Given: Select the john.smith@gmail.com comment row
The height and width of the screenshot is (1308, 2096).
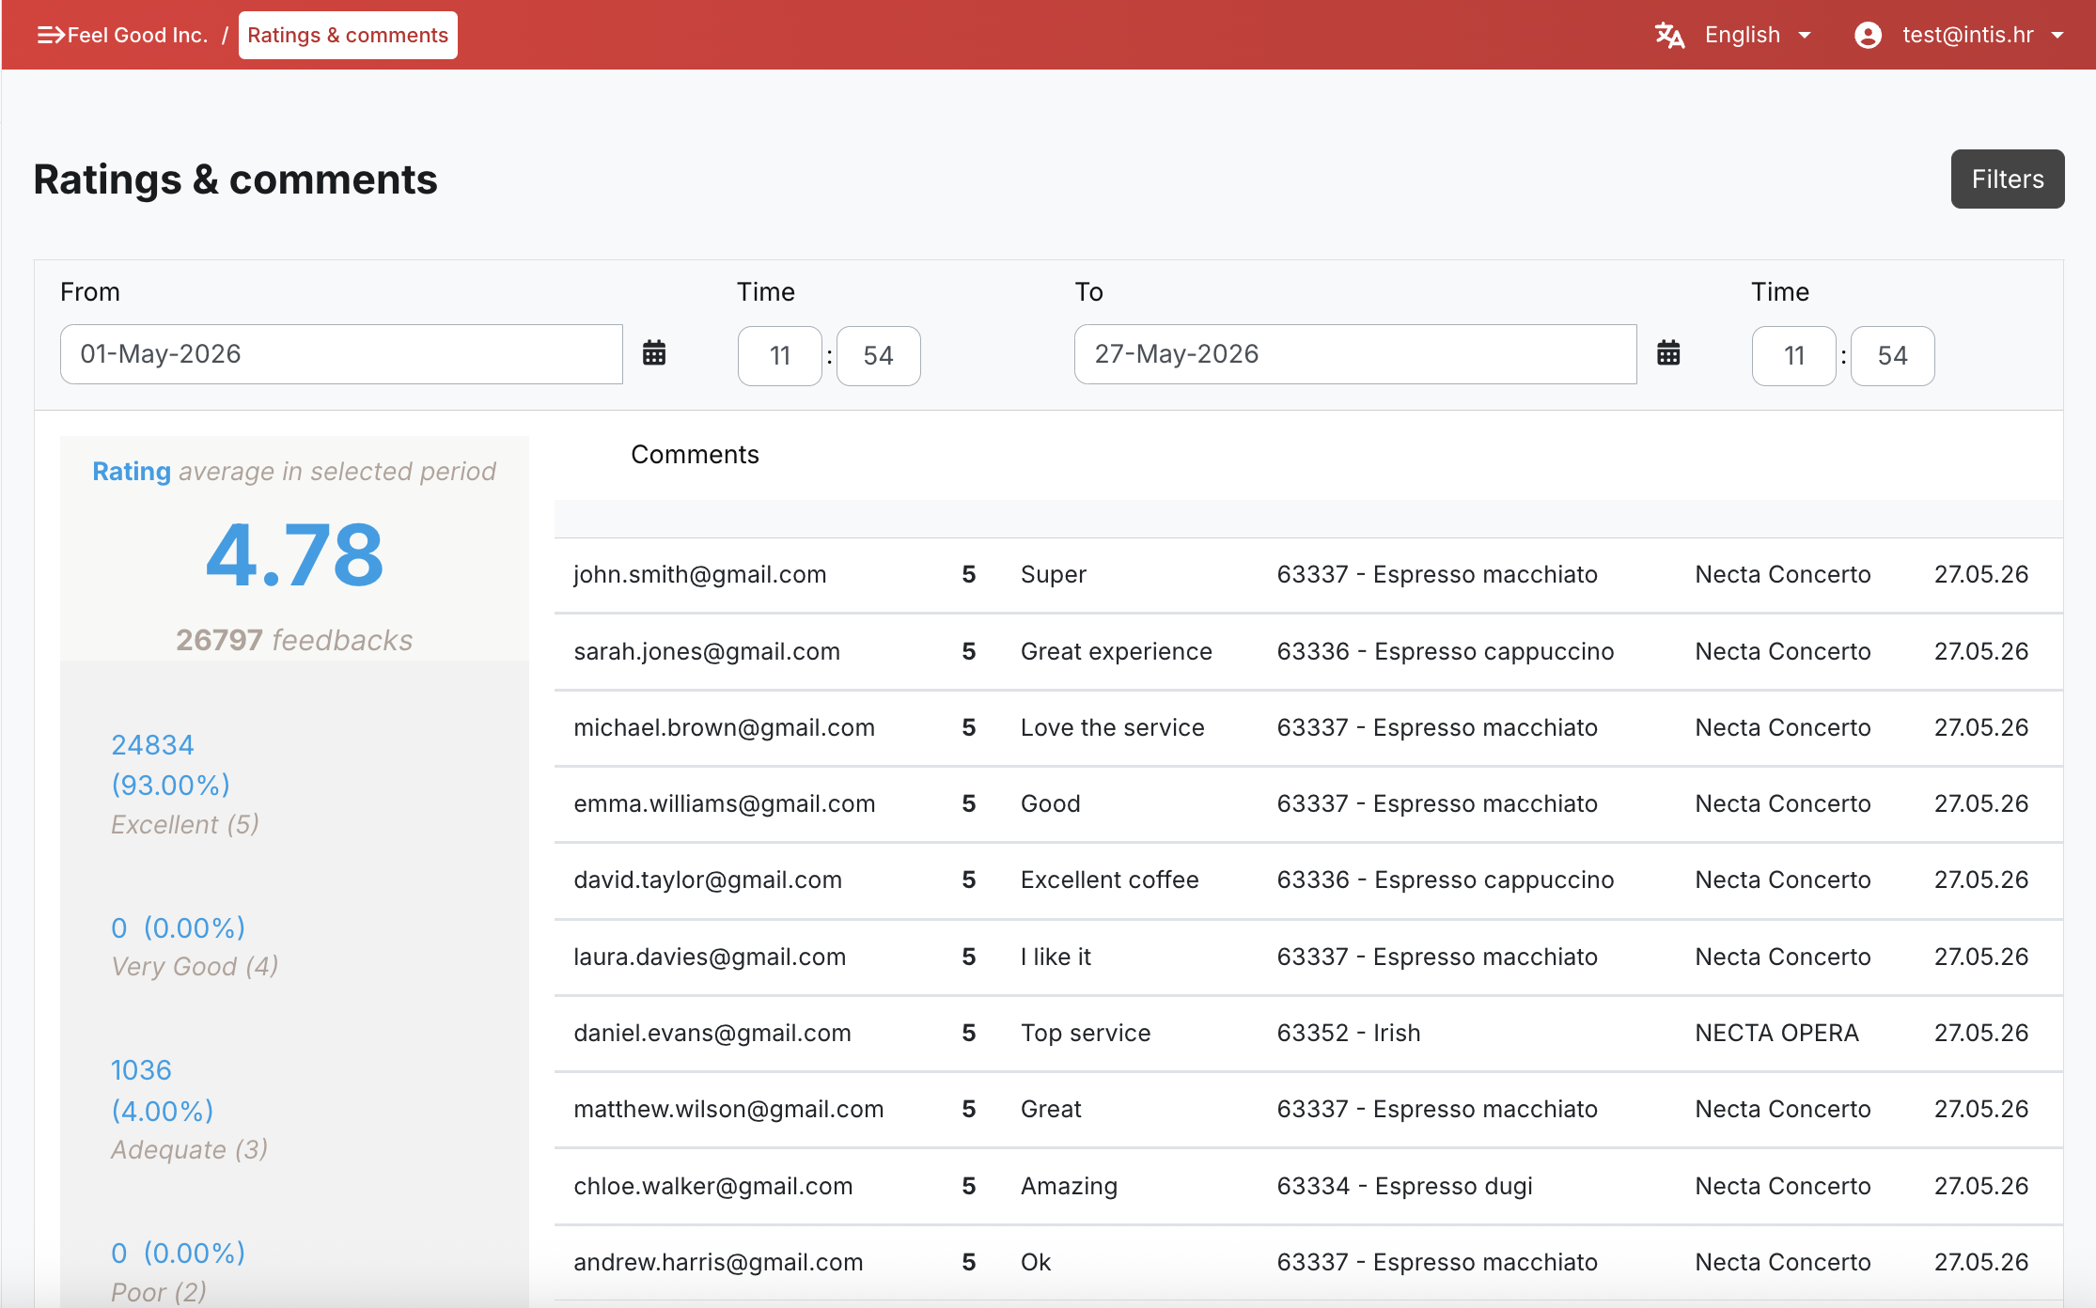Looking at the screenshot, I should click(x=1308, y=575).
